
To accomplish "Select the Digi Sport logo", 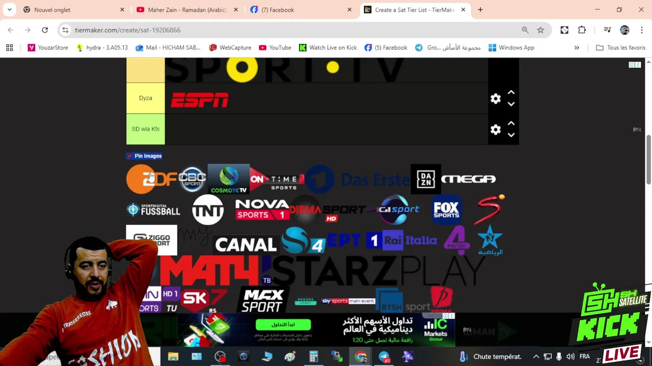I will click(x=399, y=209).
